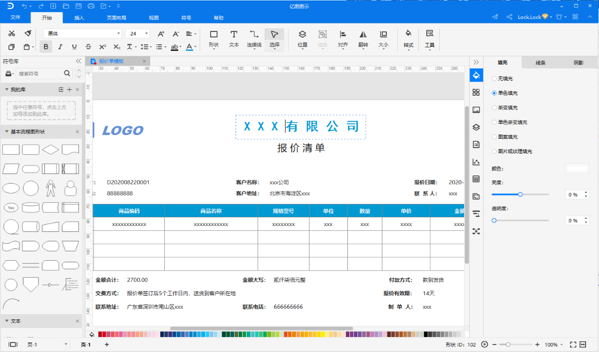The height and width of the screenshot is (352, 599).
Task: Open the 位置 position layers tool
Action: click(x=302, y=39)
